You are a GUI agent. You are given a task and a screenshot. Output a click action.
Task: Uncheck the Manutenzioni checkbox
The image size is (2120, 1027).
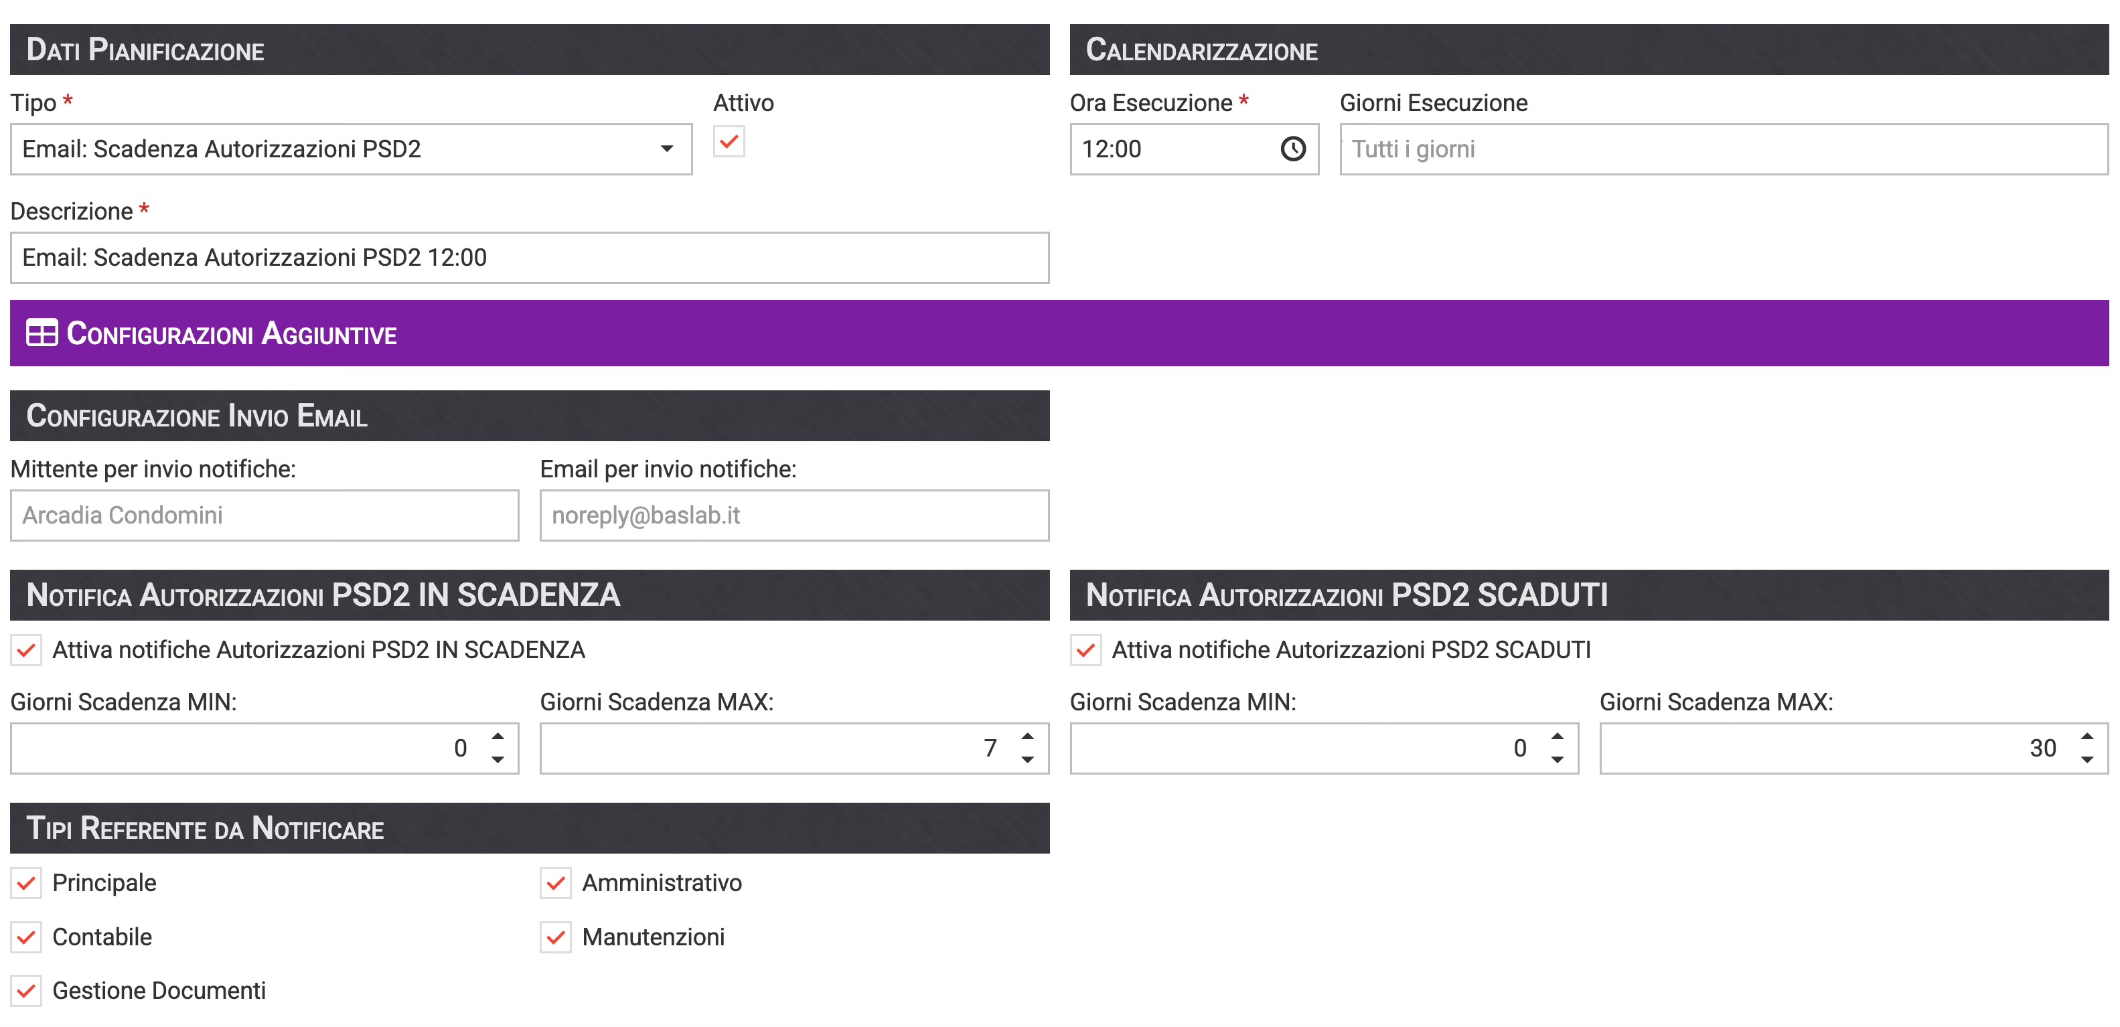click(x=556, y=937)
